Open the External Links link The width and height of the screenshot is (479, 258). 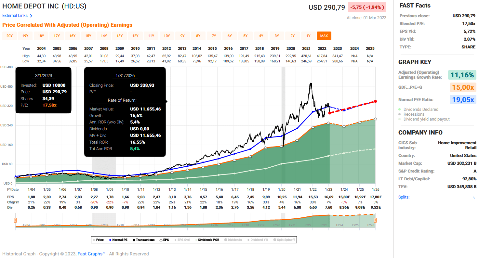pyautogui.click(x=15, y=16)
